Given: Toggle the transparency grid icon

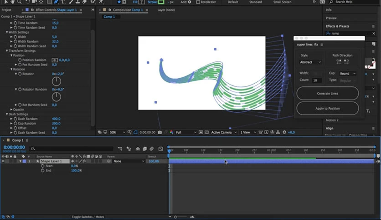Looking at the screenshot, I should pos(206,132).
